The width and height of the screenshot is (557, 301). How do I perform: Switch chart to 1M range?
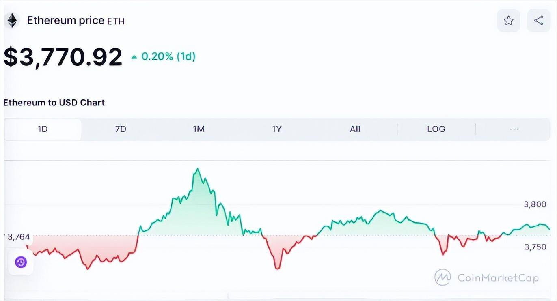[x=199, y=129]
